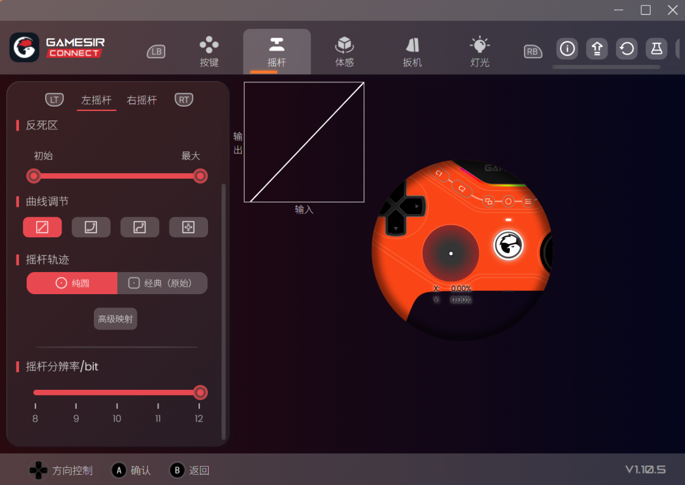Click the left stick position indicator
The height and width of the screenshot is (485, 685).
pos(451,253)
